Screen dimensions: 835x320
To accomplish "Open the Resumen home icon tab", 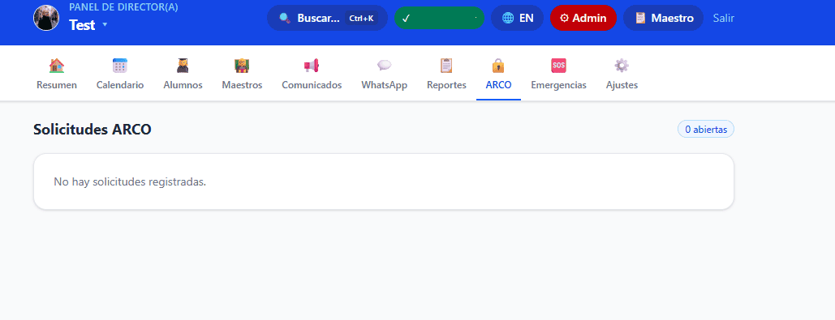I will (57, 66).
